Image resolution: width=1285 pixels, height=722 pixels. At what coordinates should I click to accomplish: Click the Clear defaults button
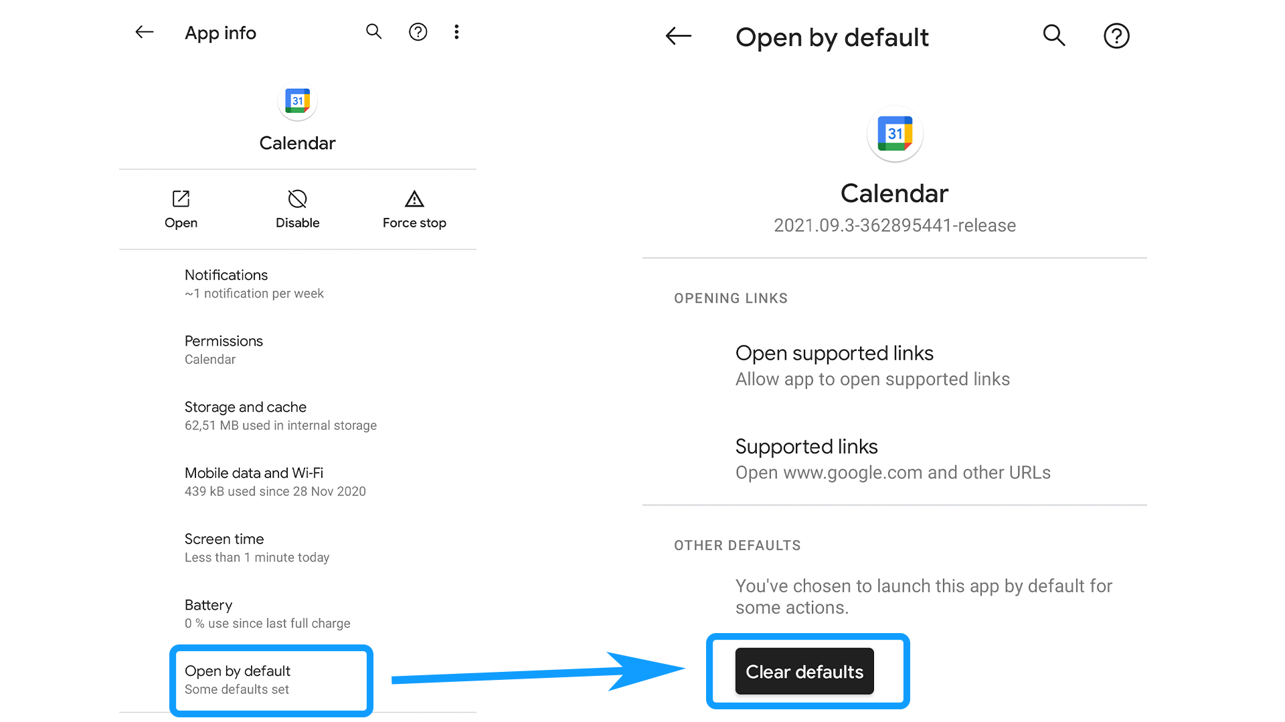[x=804, y=671]
